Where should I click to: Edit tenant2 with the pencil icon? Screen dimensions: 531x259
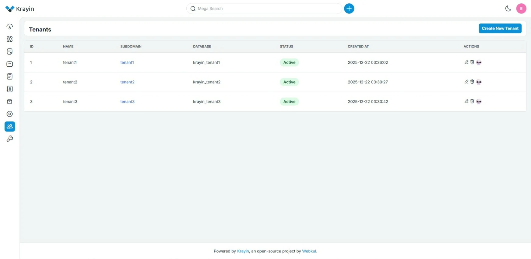(x=466, y=82)
